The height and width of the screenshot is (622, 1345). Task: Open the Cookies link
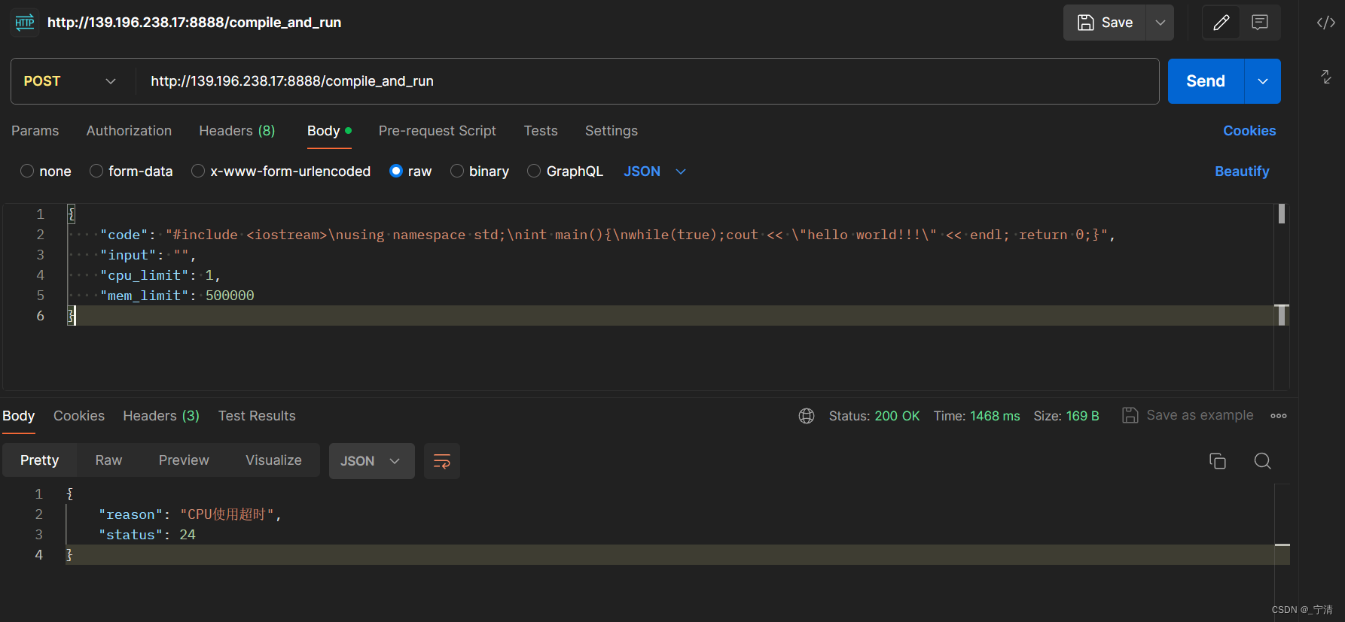tap(1249, 131)
